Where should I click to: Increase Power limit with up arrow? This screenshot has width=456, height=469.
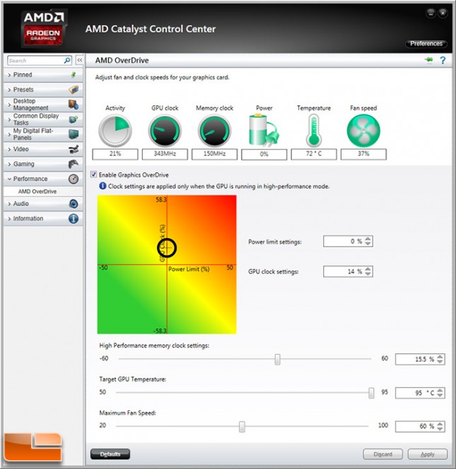tap(368, 239)
